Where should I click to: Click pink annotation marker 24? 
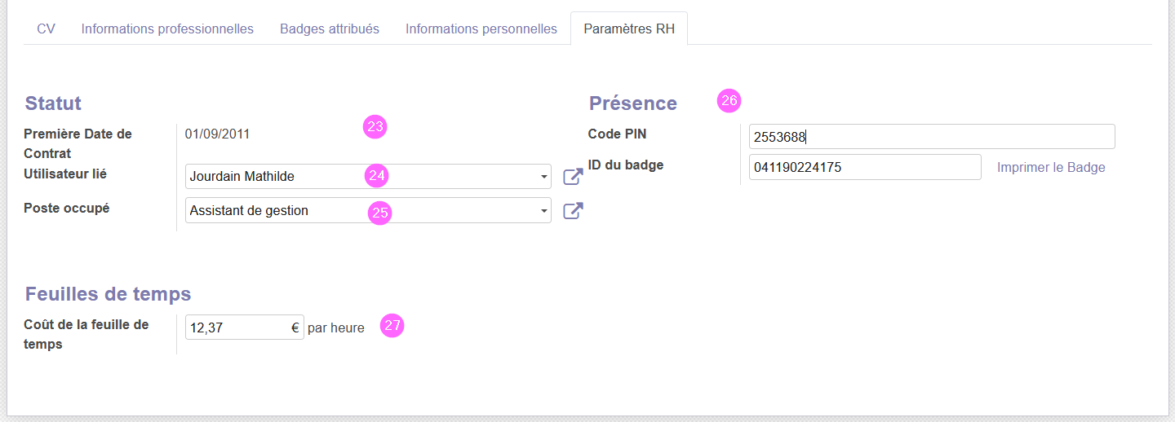point(375,174)
